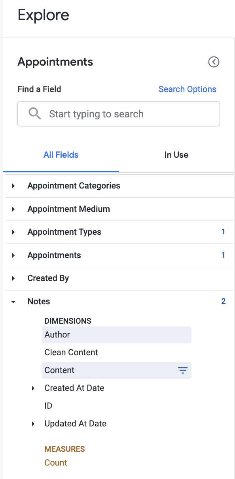Click the filter icon on the Content field
This screenshot has width=235, height=479.
pyautogui.click(x=182, y=370)
